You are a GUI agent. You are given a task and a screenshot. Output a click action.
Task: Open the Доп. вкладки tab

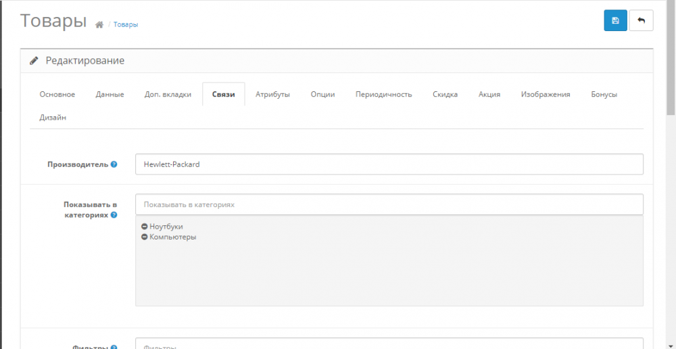(168, 95)
